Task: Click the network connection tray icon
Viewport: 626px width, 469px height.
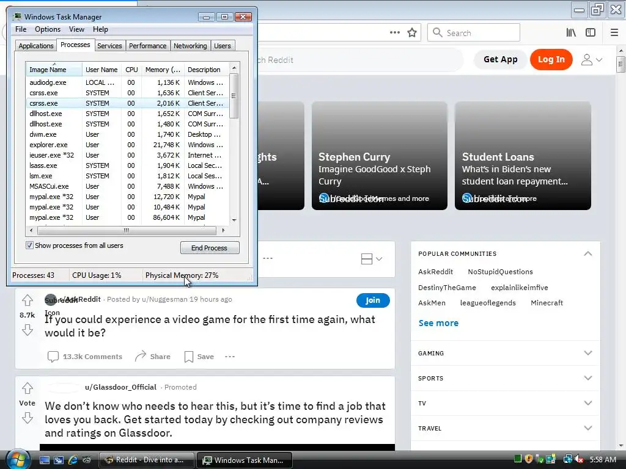Action: 567,459
